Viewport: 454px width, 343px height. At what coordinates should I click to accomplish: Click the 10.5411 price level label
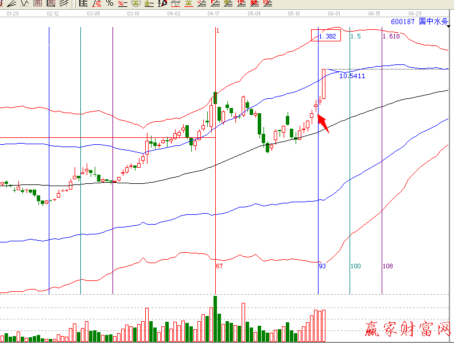click(x=352, y=75)
